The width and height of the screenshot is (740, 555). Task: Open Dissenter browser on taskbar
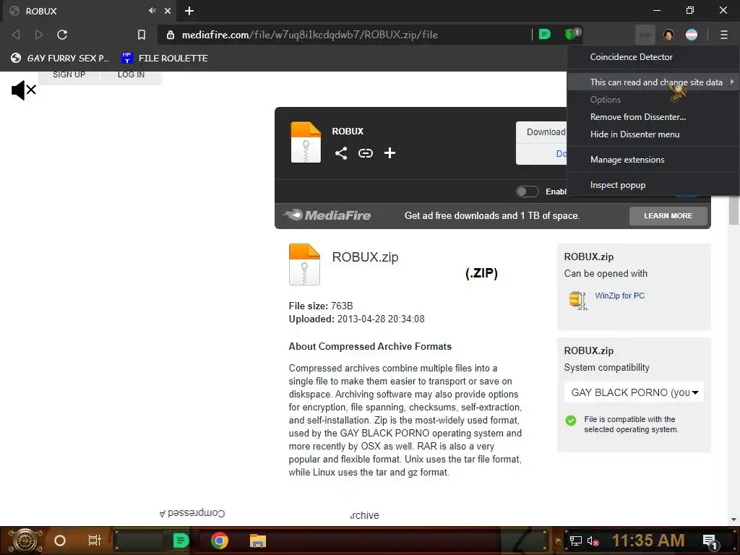(x=181, y=541)
